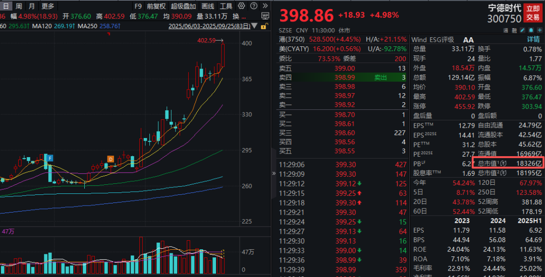
Task: Collapse side panel with the divider double-arrow
Action: pos(274,173)
